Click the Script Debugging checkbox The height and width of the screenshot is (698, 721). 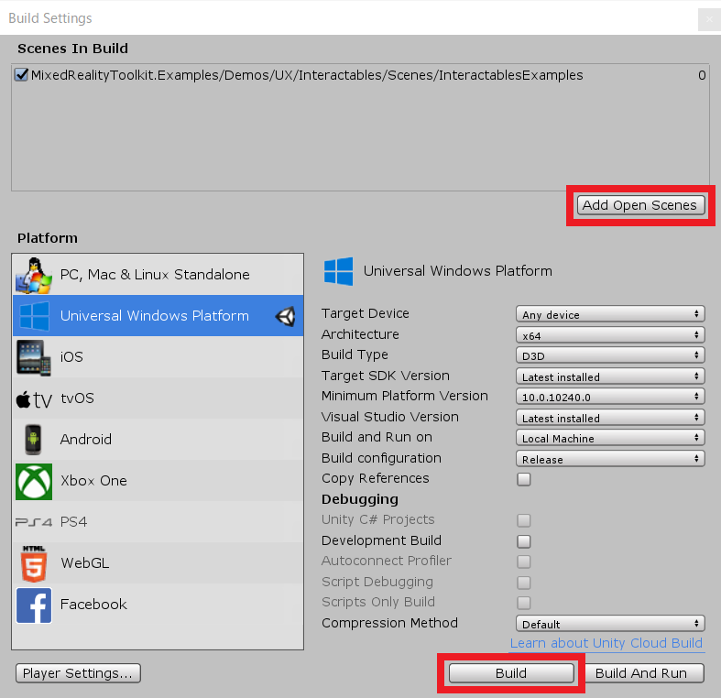(x=524, y=583)
